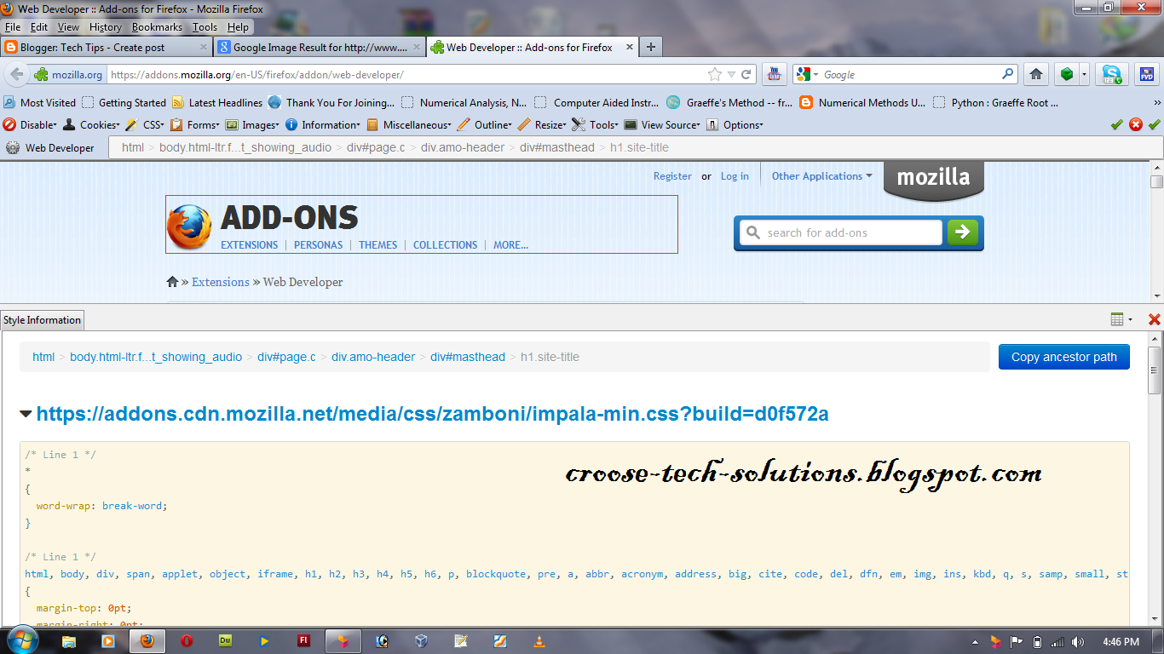Bookmark this page with the star icon

[715, 74]
